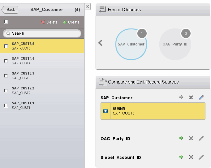
Task: Check the SAP_CUST3,3 row checkbox
Action: click(x=6, y=76)
